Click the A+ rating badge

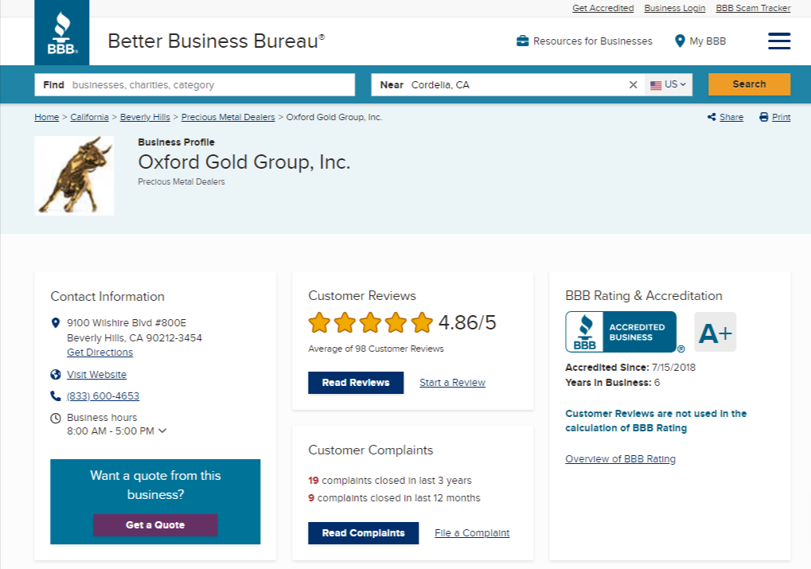(715, 332)
